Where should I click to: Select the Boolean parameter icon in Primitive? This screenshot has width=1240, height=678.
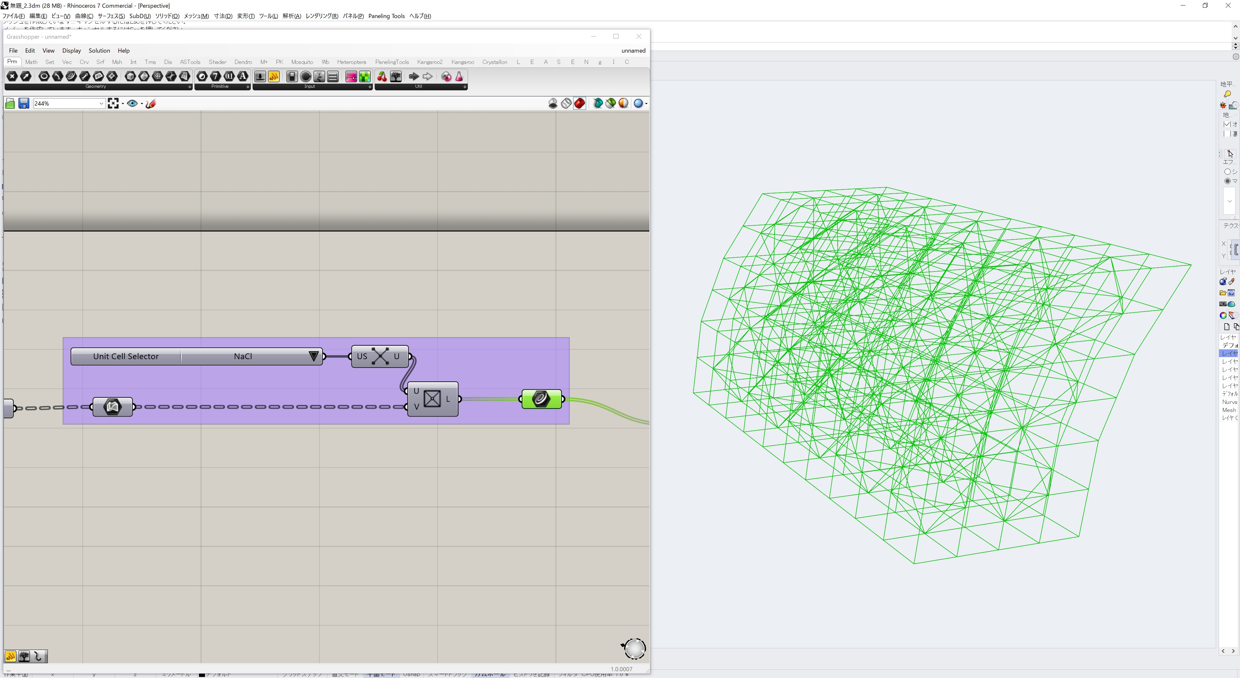click(202, 77)
